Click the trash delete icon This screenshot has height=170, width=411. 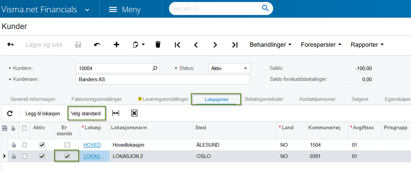point(158,45)
